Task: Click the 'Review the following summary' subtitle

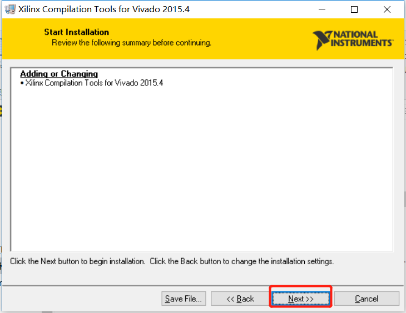Action: tap(132, 43)
